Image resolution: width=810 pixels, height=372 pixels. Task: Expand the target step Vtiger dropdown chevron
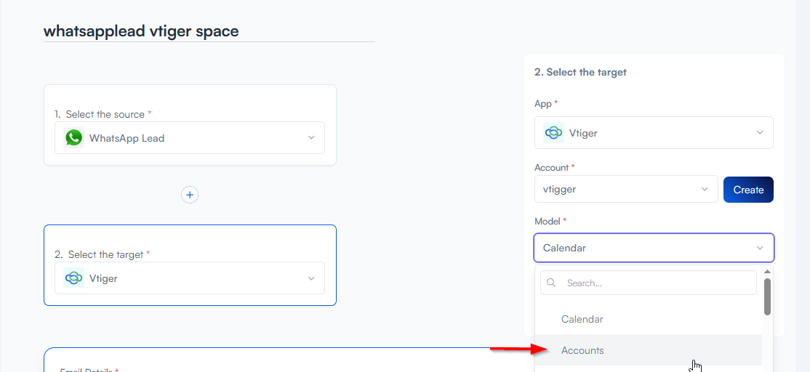pyautogui.click(x=311, y=278)
